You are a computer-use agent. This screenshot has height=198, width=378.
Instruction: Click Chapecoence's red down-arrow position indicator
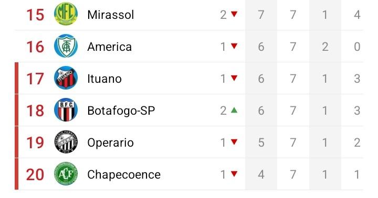[234, 174]
